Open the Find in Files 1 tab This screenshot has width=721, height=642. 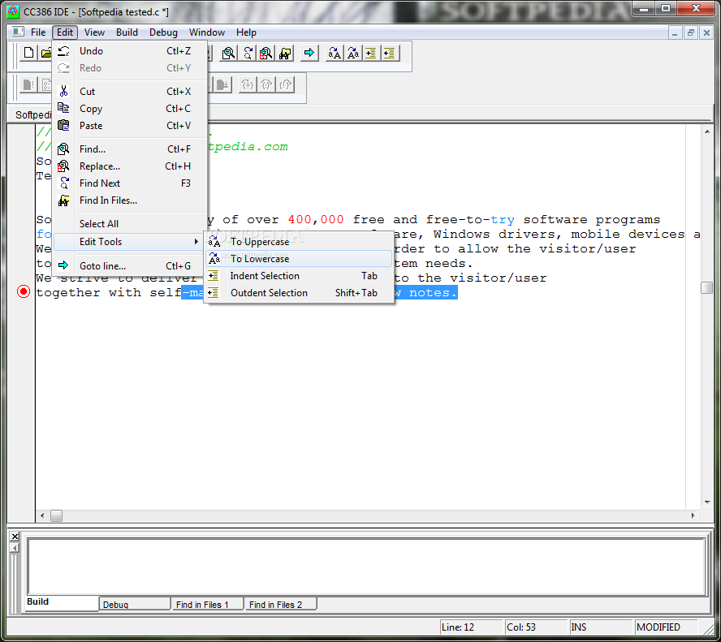point(208,604)
